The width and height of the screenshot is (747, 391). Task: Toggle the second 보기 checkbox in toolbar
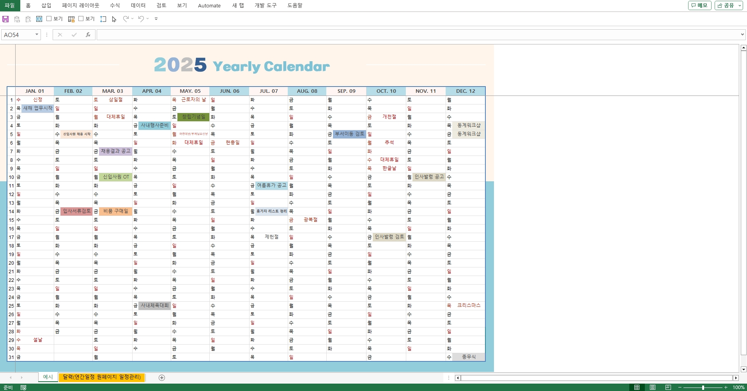pos(81,18)
